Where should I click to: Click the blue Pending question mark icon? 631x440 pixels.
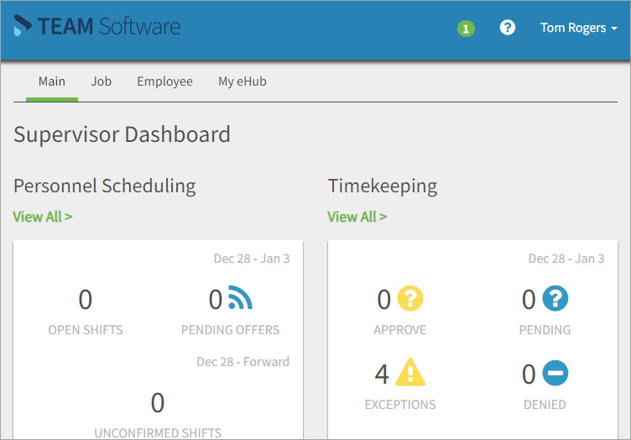click(555, 298)
